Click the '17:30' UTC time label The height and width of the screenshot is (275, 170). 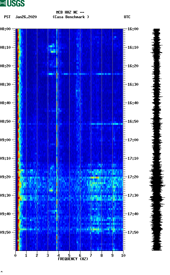coord(133,195)
